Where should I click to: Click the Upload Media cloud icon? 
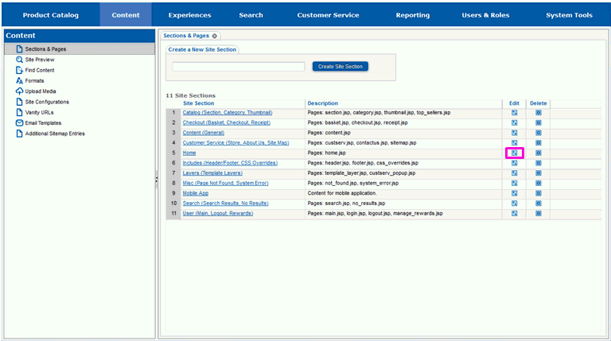19,91
